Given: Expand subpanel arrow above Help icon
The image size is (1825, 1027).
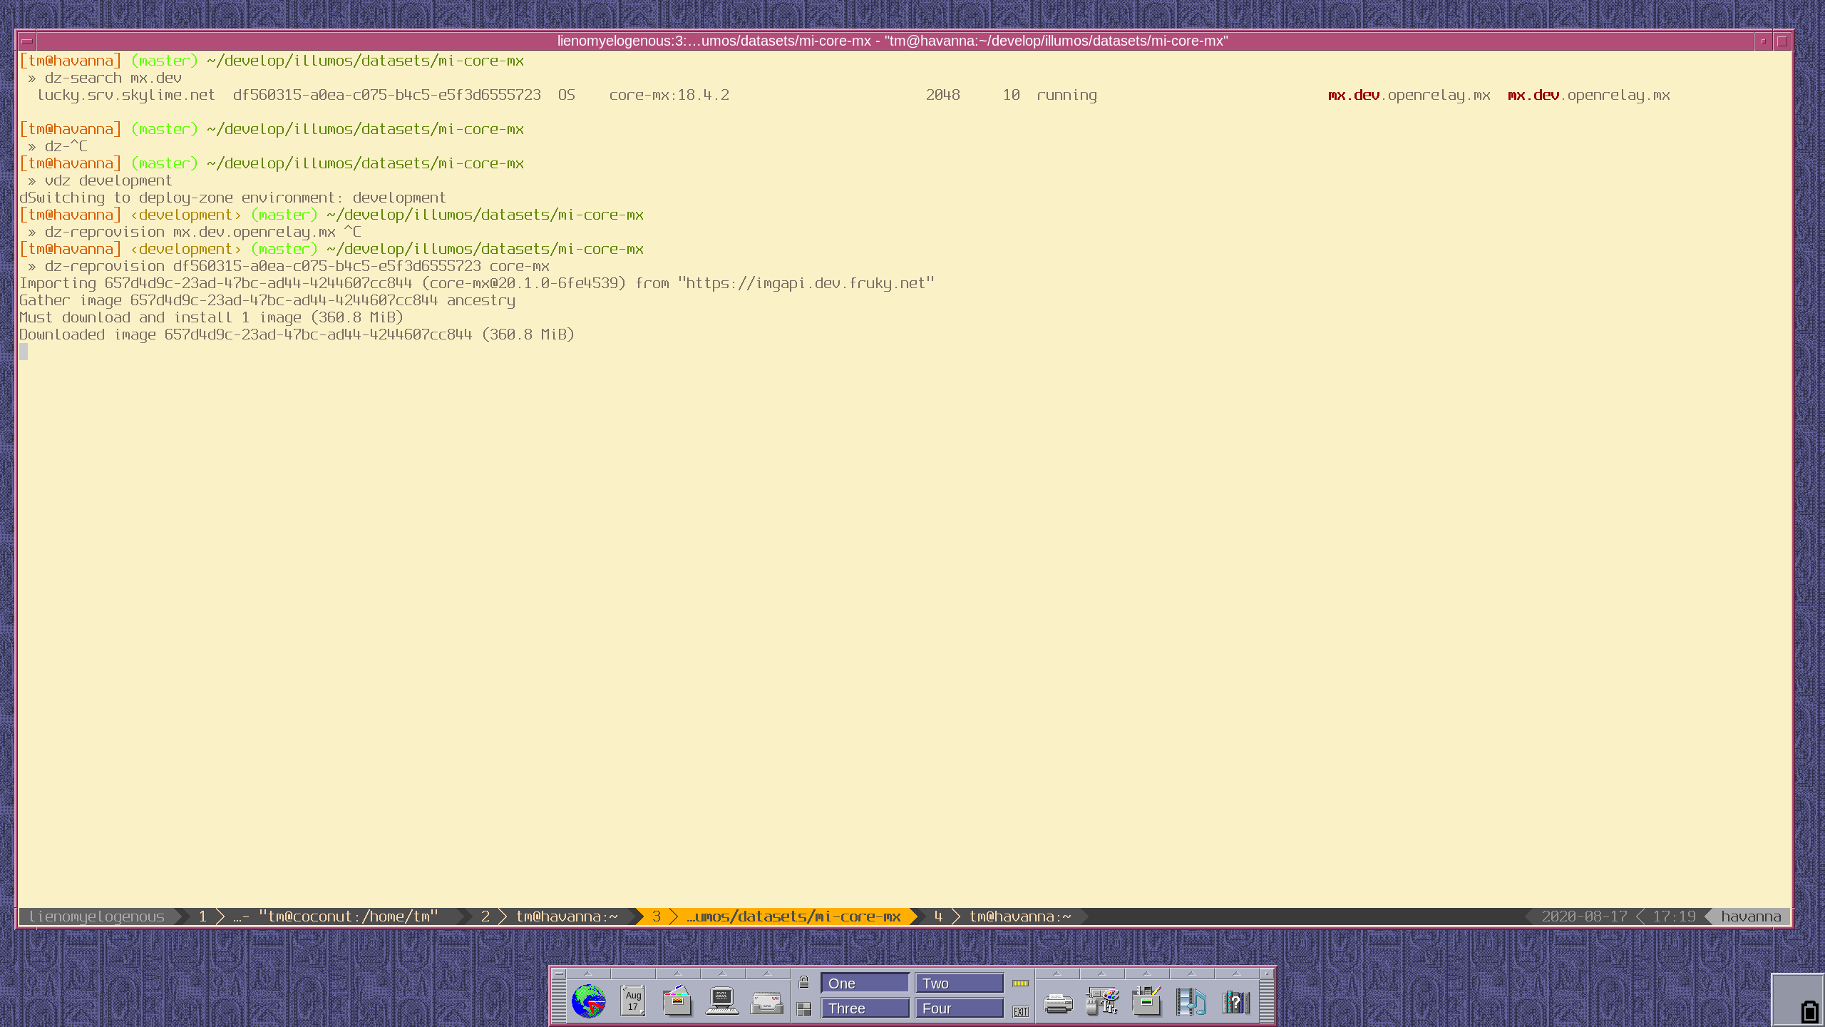Looking at the screenshot, I should pyautogui.click(x=1236, y=974).
